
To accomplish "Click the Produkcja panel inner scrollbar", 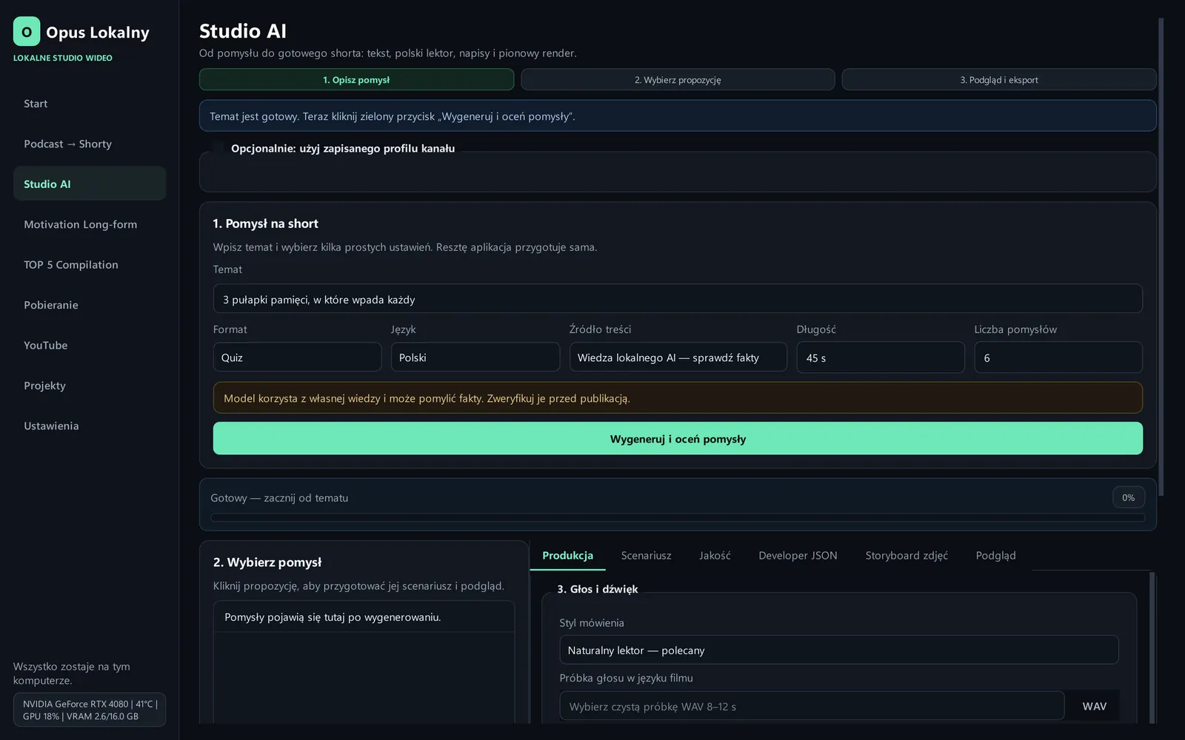I will tap(1152, 648).
